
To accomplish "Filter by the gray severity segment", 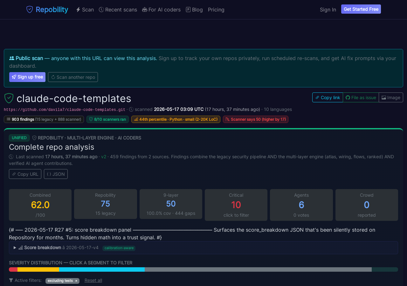I will pyautogui.click(x=258, y=269).
